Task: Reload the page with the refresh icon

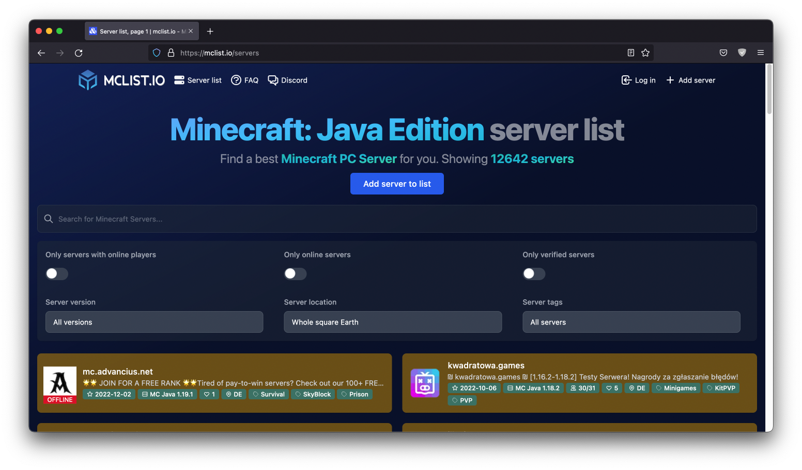Action: coord(79,53)
